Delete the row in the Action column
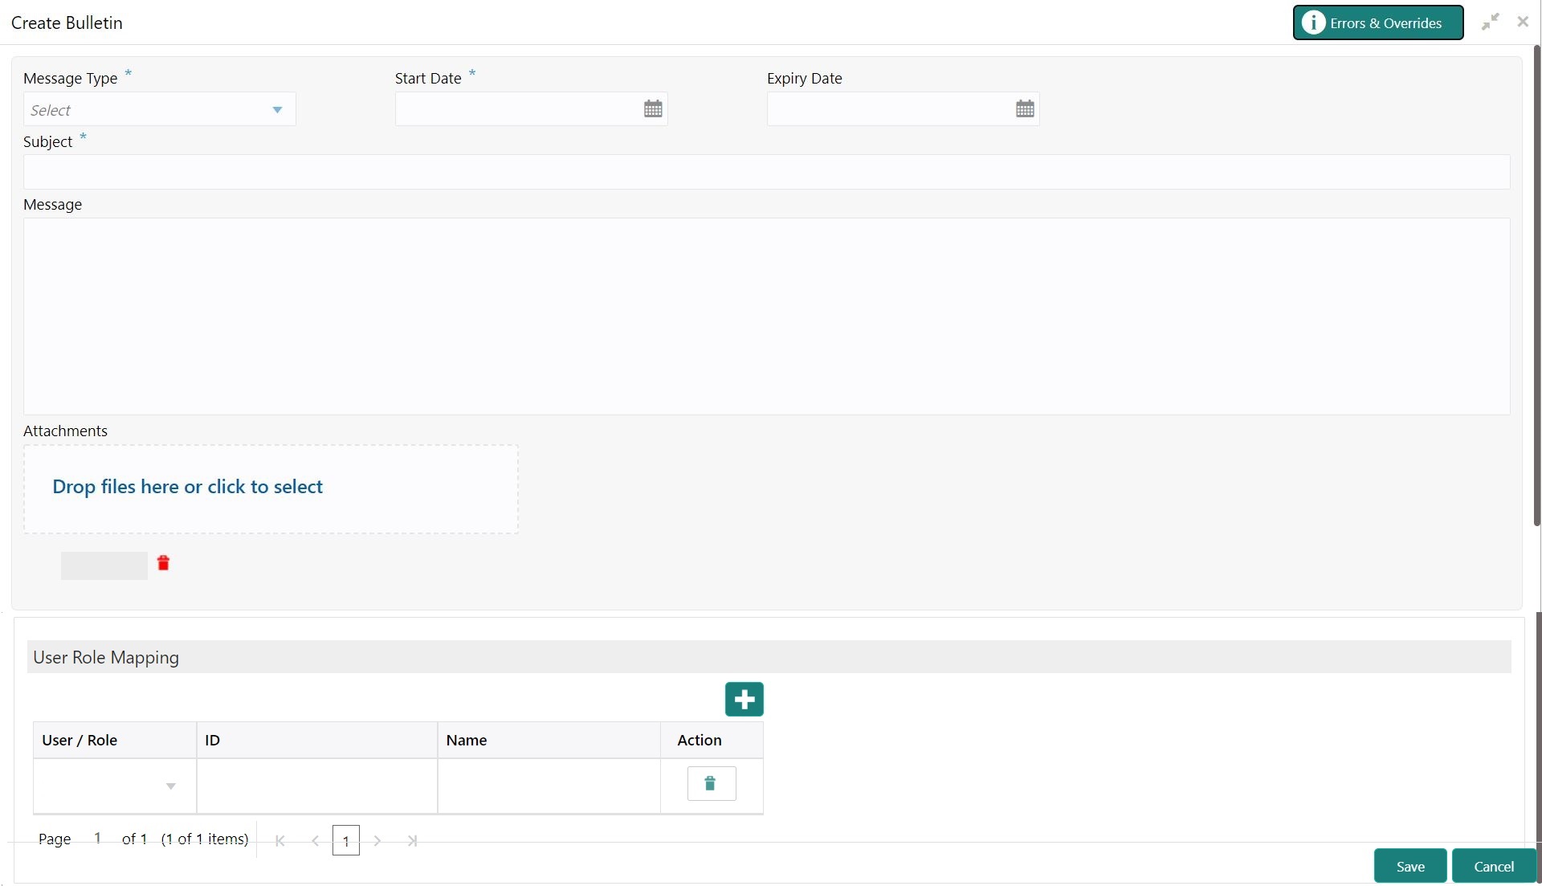The image size is (1542, 886). (711, 784)
